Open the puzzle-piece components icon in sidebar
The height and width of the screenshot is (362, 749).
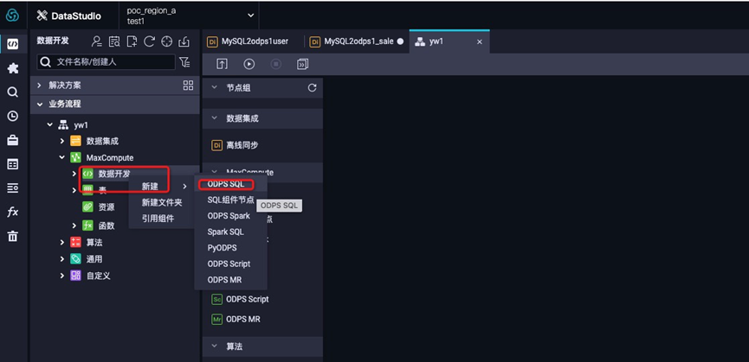pyautogui.click(x=13, y=68)
